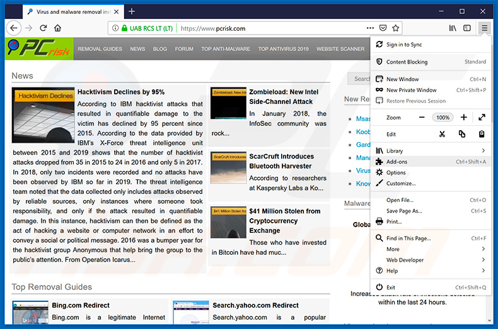Open WEBSITE SCANNER nav link
Viewport: 498px width, 329px height.
(x=340, y=49)
